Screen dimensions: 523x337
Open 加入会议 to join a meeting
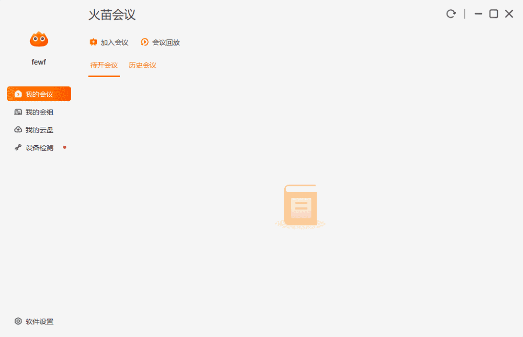109,42
